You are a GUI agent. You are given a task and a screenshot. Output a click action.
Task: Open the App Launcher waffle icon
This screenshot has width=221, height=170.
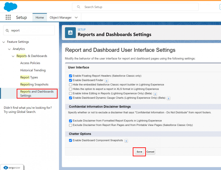point(8,17)
